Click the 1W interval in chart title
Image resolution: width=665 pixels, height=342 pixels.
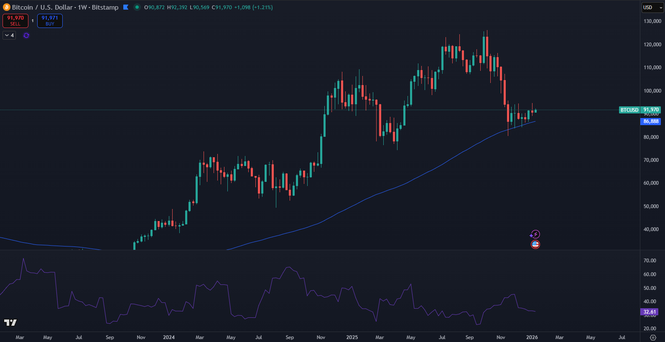point(82,7)
